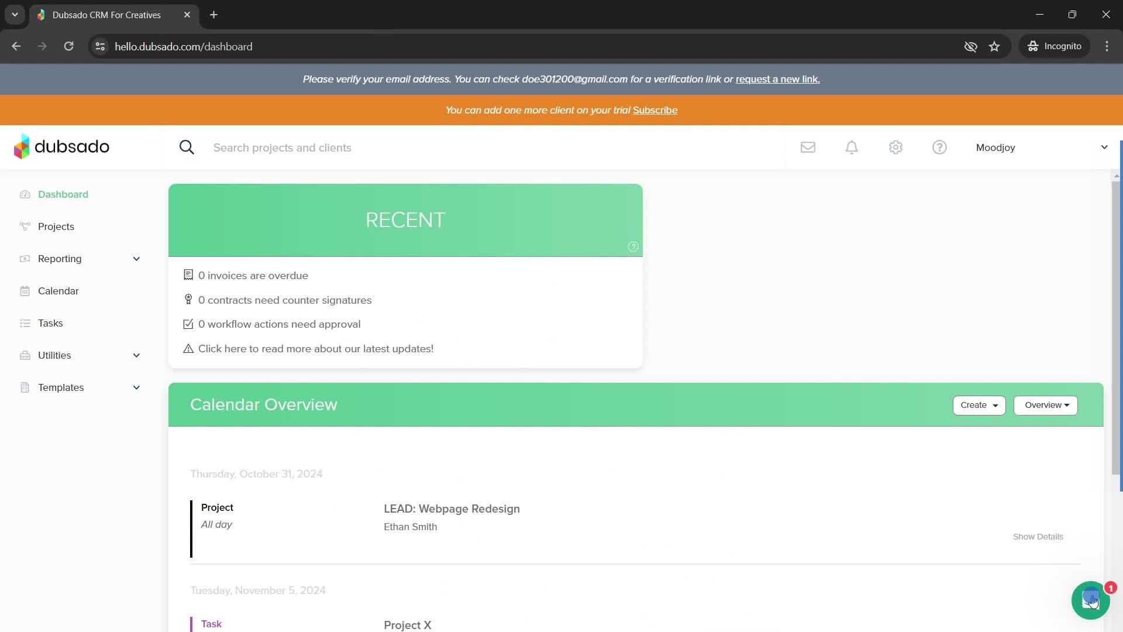Viewport: 1123px width, 632px height.
Task: Bookmark this page with star icon
Action: click(994, 46)
